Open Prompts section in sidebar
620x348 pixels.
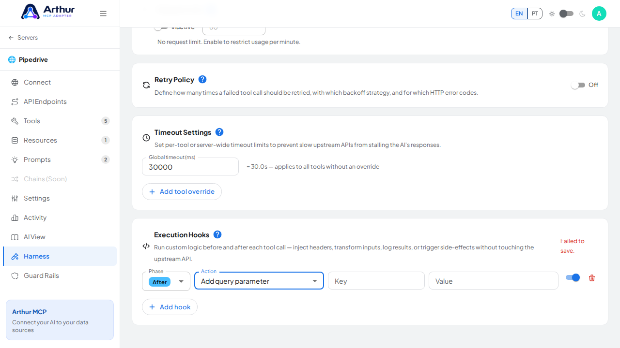(x=60, y=159)
